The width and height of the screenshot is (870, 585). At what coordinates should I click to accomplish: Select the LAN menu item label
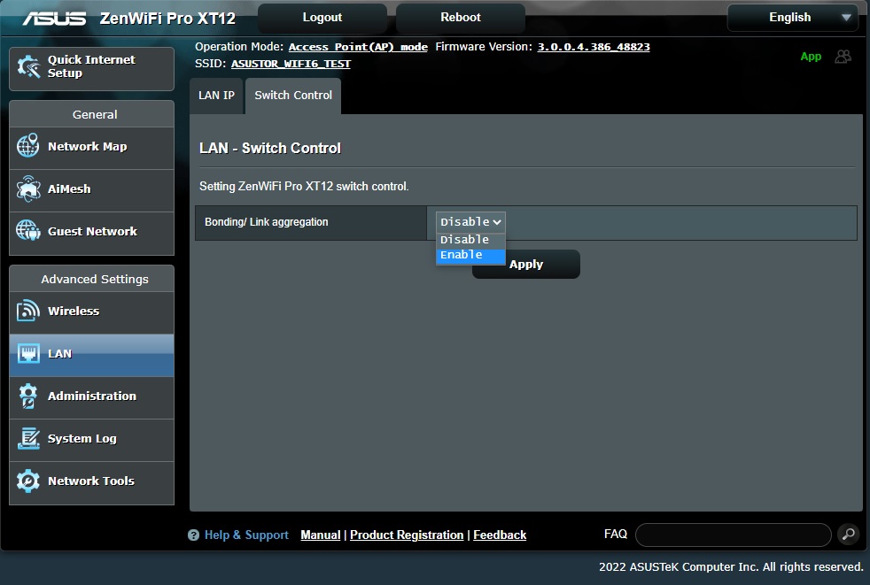click(x=60, y=354)
